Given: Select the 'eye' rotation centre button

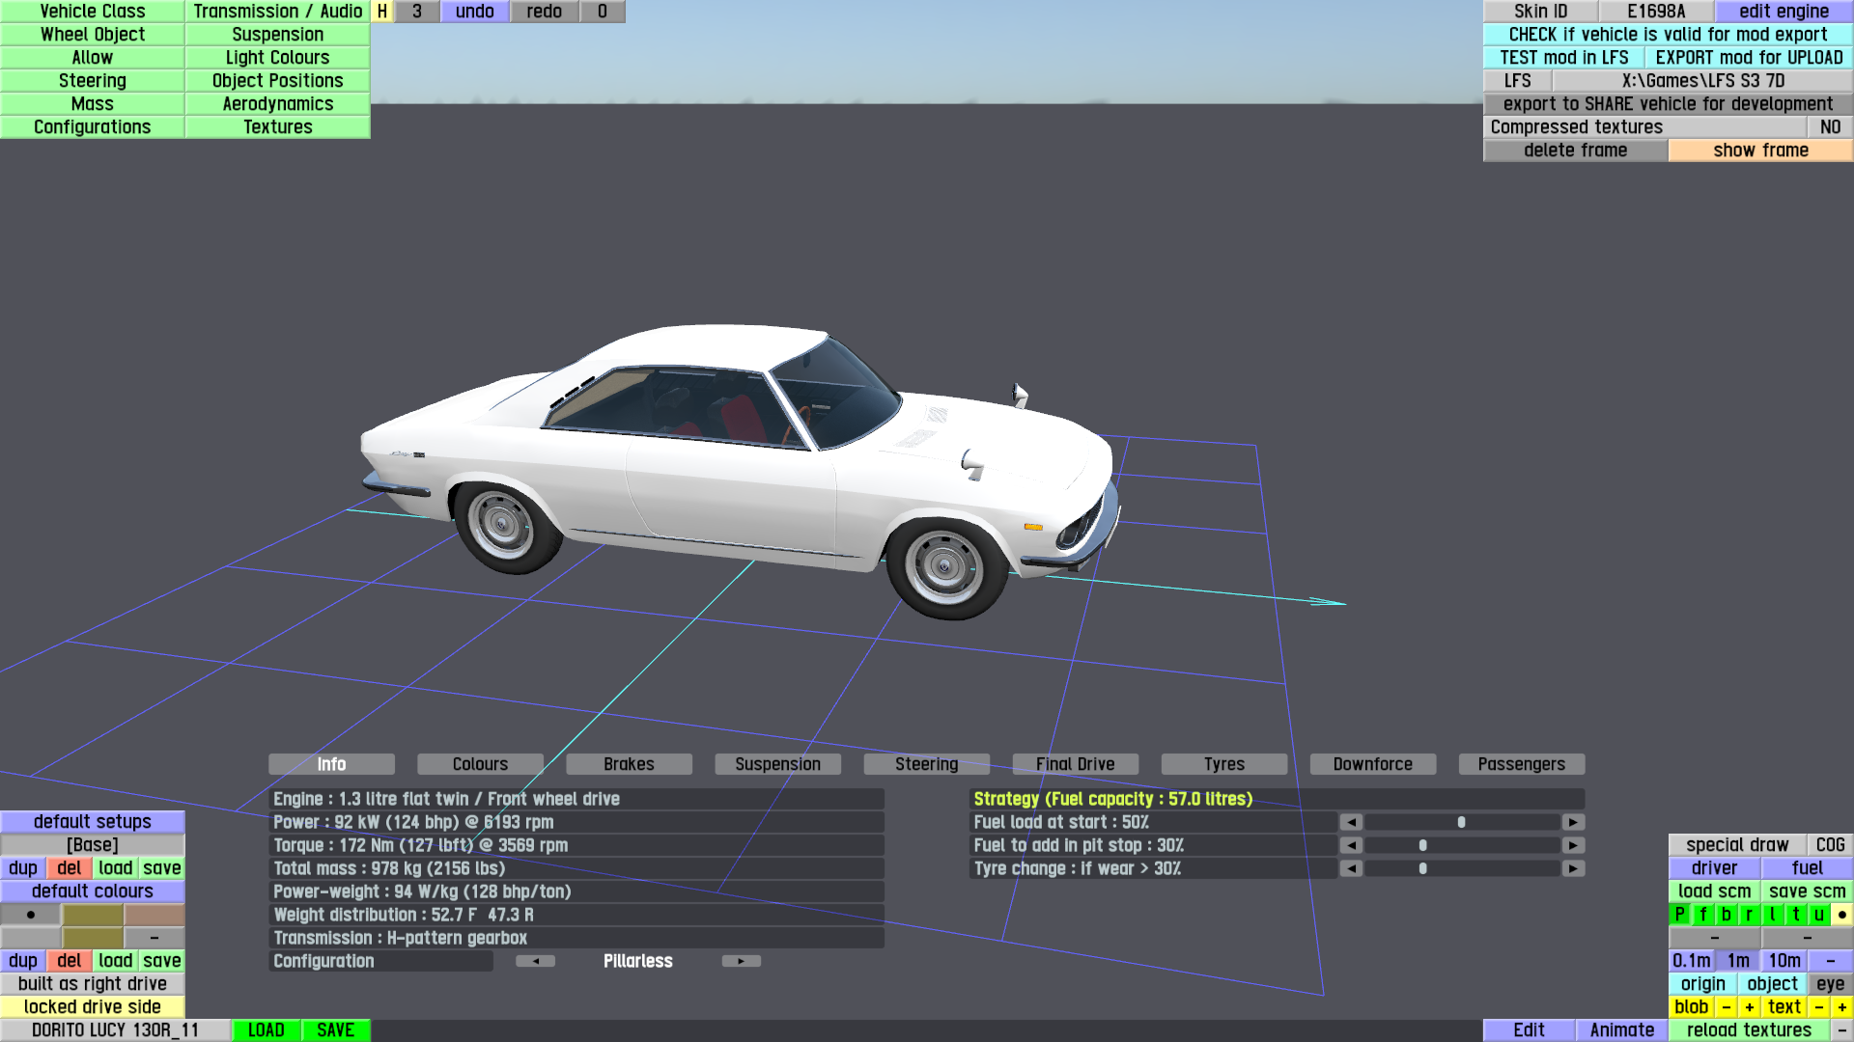Looking at the screenshot, I should click(x=1829, y=984).
